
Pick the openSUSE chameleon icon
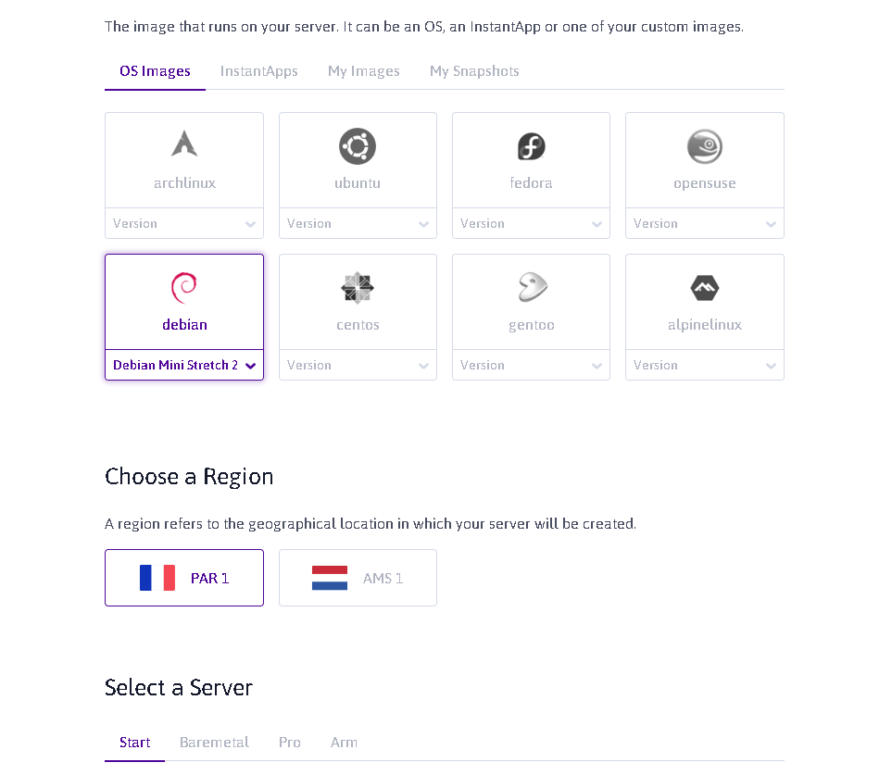pos(705,146)
